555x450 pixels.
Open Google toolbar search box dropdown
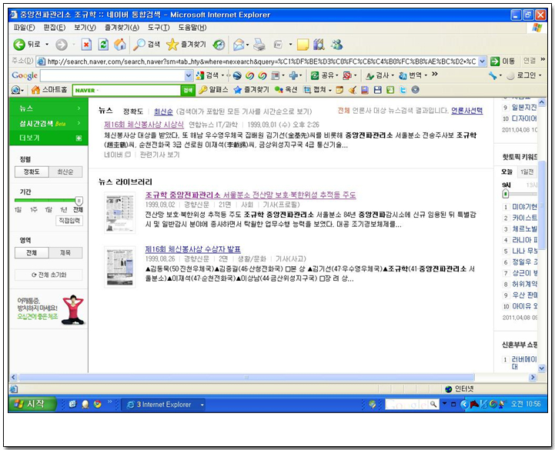tap(189, 75)
